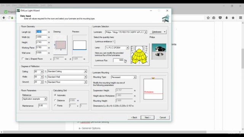The width and height of the screenshot is (244, 137).
Task: Click the Back button in wizard
Action: 134,118
